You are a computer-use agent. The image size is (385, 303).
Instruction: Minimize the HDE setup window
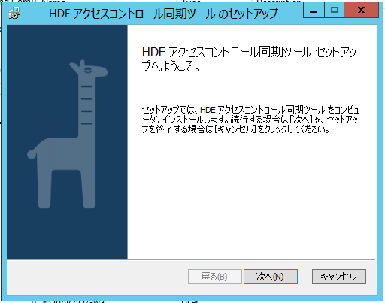(x=314, y=11)
